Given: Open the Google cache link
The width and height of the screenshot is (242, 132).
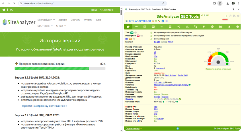Looking at the screenshot, I should [160, 119].
